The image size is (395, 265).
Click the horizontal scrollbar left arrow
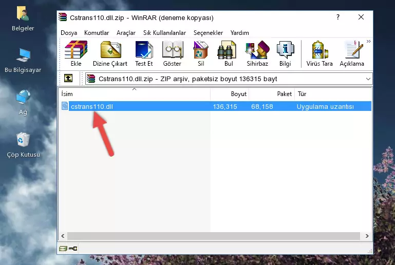point(63,236)
